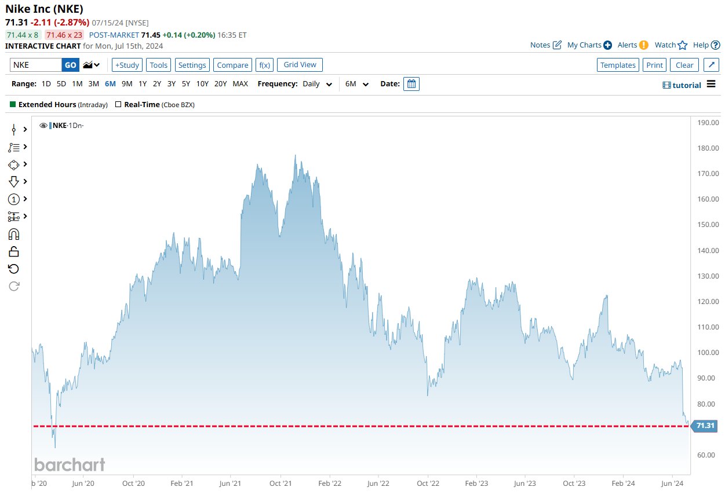
Task: Click the Print button
Action: pos(655,65)
